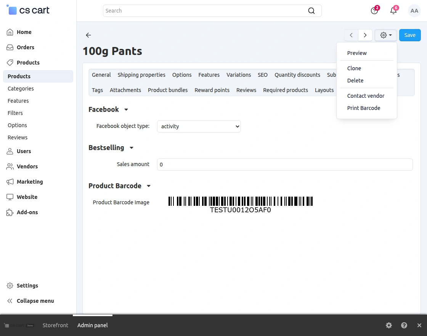427x336 pixels.
Task: Open the Tags tab
Action: coord(97,90)
